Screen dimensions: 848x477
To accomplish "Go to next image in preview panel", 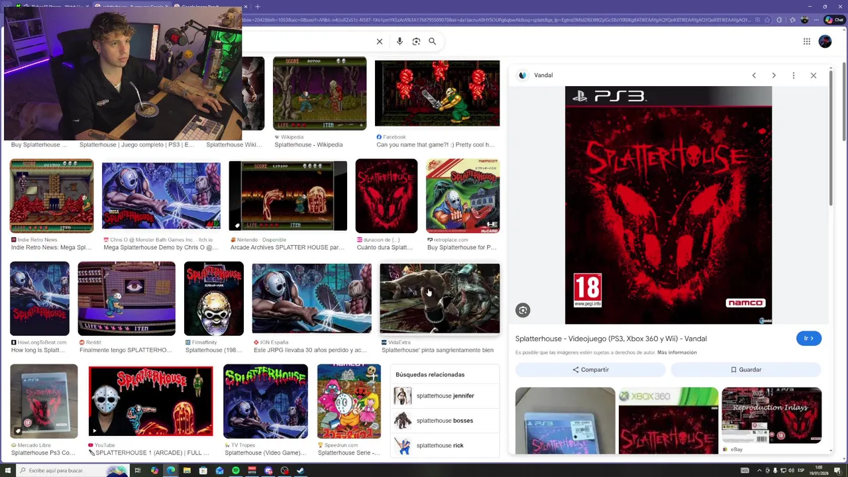I will (774, 75).
